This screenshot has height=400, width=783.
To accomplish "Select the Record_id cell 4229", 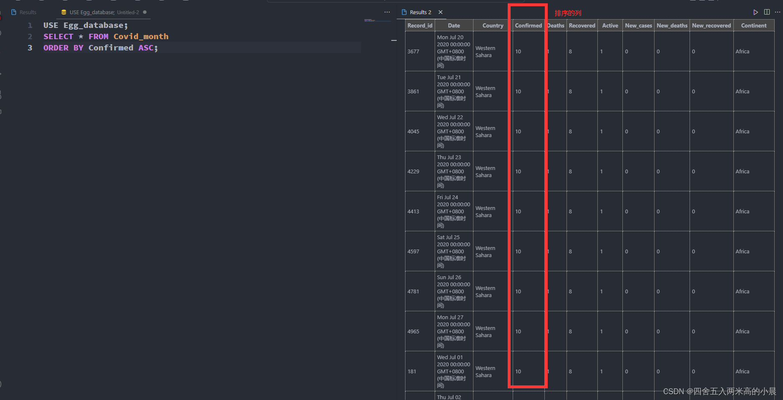I will pyautogui.click(x=420, y=171).
